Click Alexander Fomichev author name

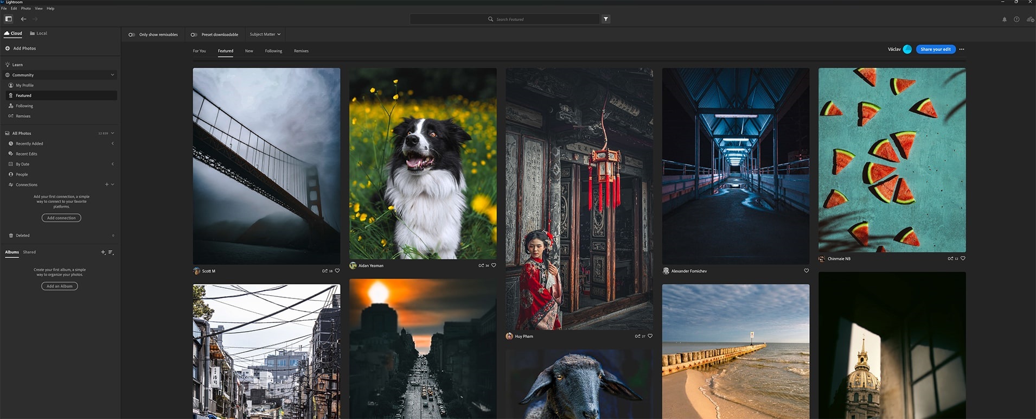[x=689, y=271]
